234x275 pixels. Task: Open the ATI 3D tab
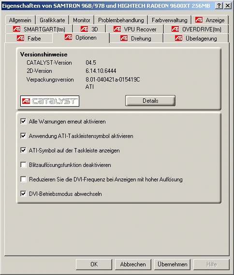(x=89, y=29)
